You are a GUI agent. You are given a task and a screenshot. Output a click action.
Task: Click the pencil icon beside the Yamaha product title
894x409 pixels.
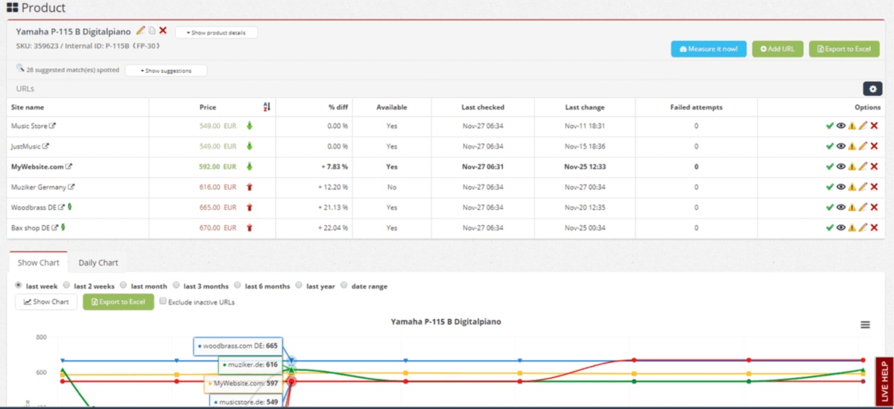click(140, 31)
